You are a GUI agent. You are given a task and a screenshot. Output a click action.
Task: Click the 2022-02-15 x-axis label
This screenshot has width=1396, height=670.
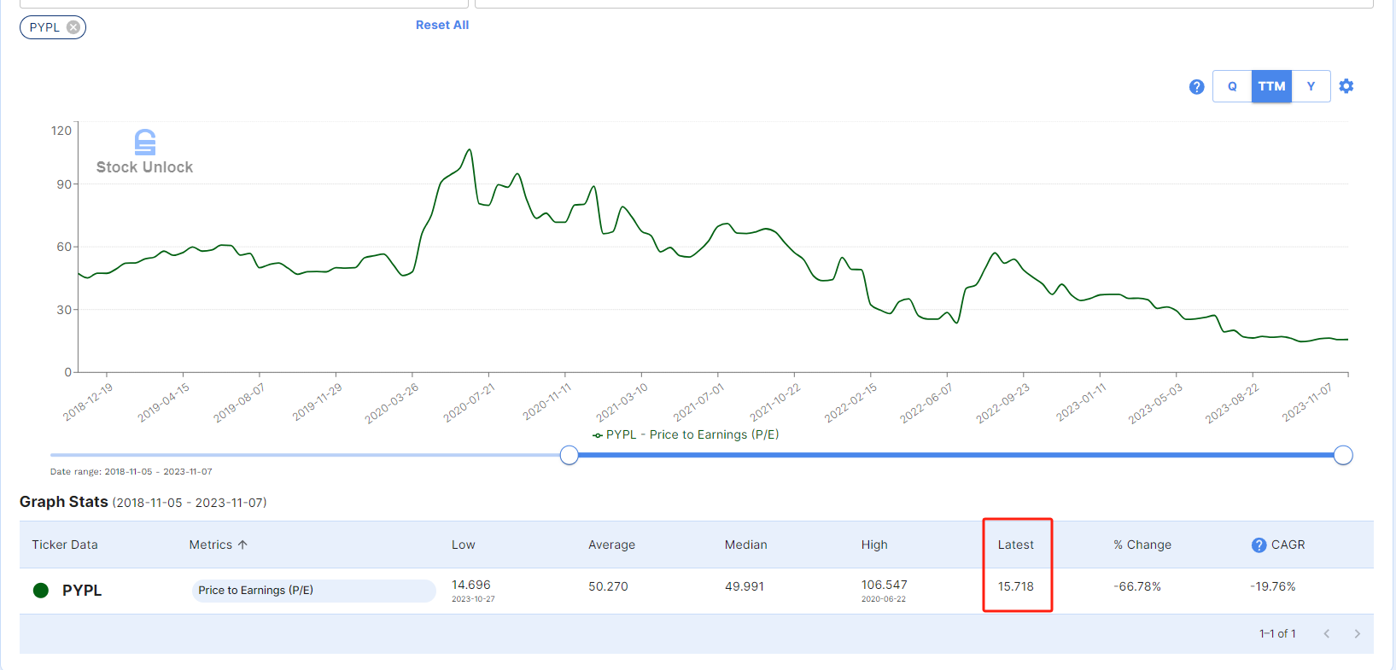click(x=851, y=402)
